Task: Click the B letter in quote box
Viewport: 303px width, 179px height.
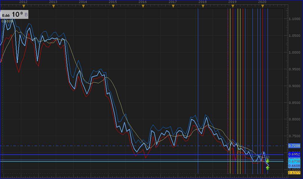Action: (26, 14)
